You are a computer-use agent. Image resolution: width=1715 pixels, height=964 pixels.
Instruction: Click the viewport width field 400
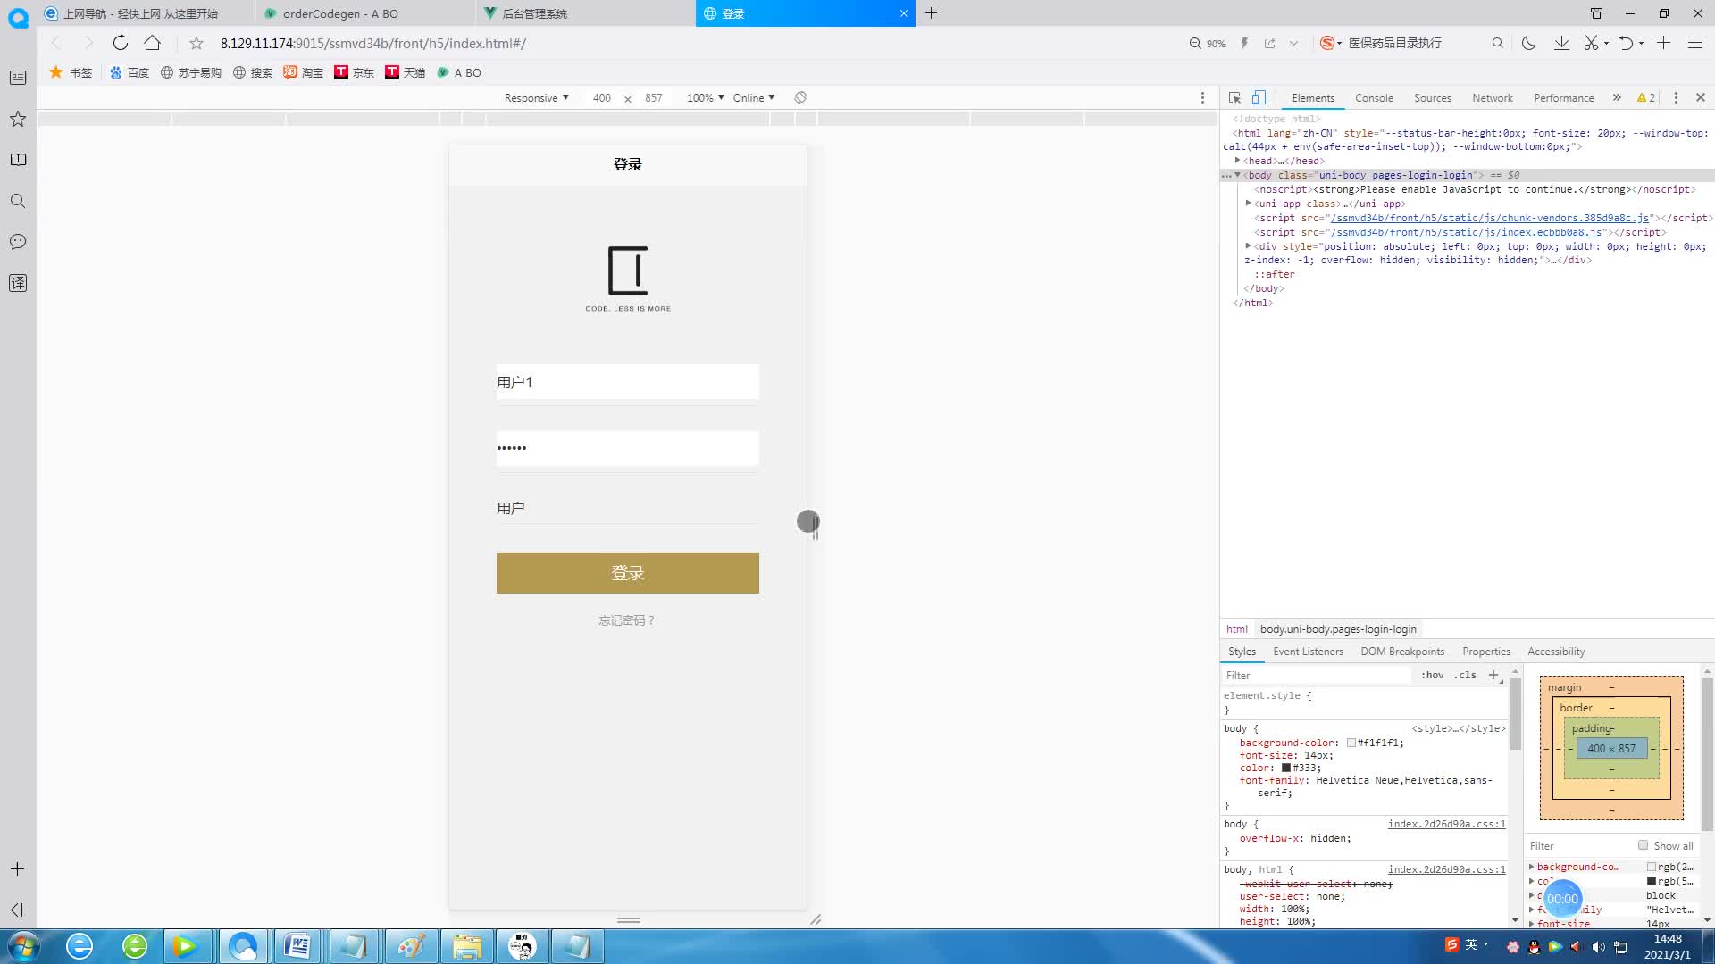[x=602, y=98]
